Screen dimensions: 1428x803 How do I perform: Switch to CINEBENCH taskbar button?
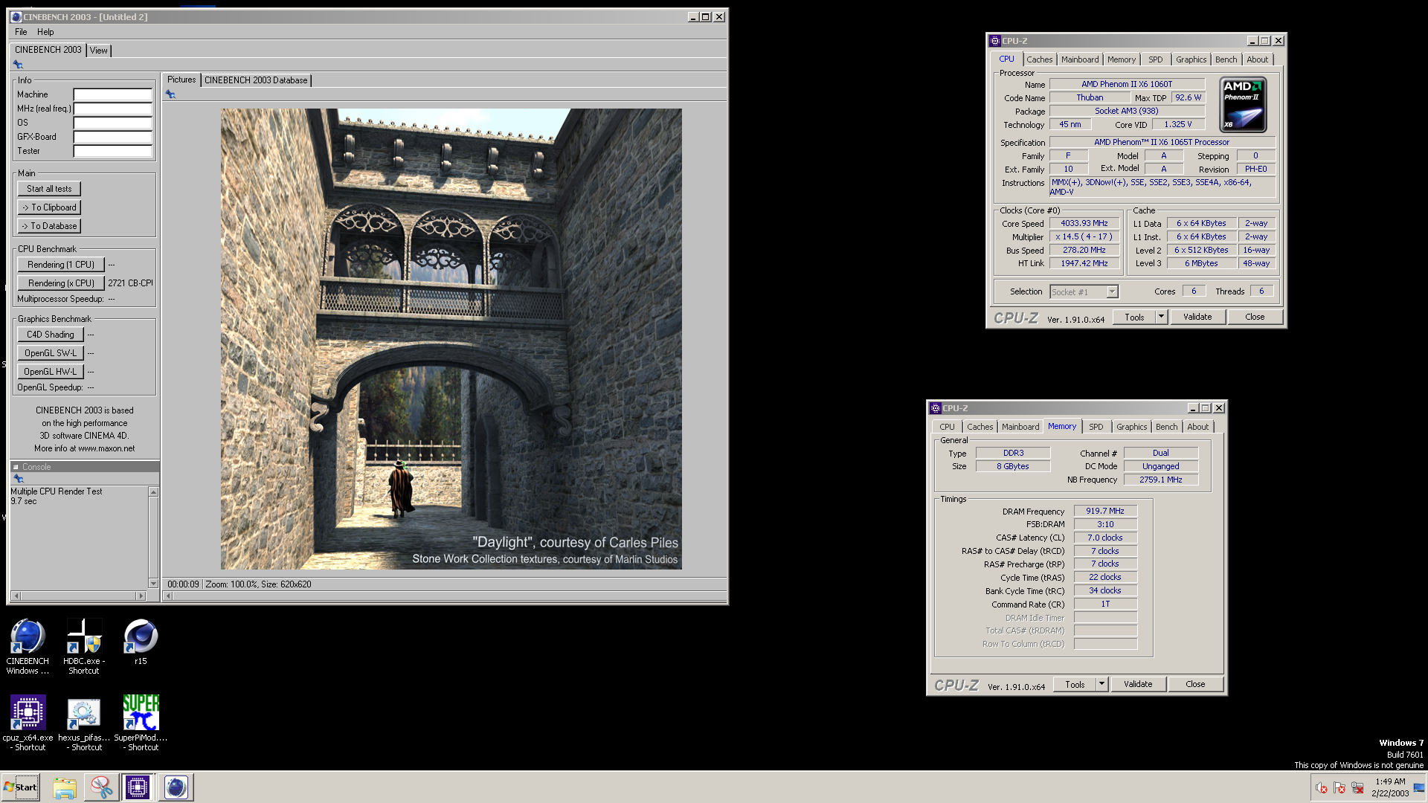(x=176, y=787)
